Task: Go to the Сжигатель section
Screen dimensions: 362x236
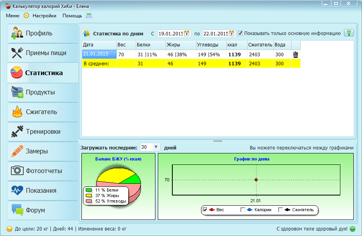Action: pyautogui.click(x=42, y=112)
